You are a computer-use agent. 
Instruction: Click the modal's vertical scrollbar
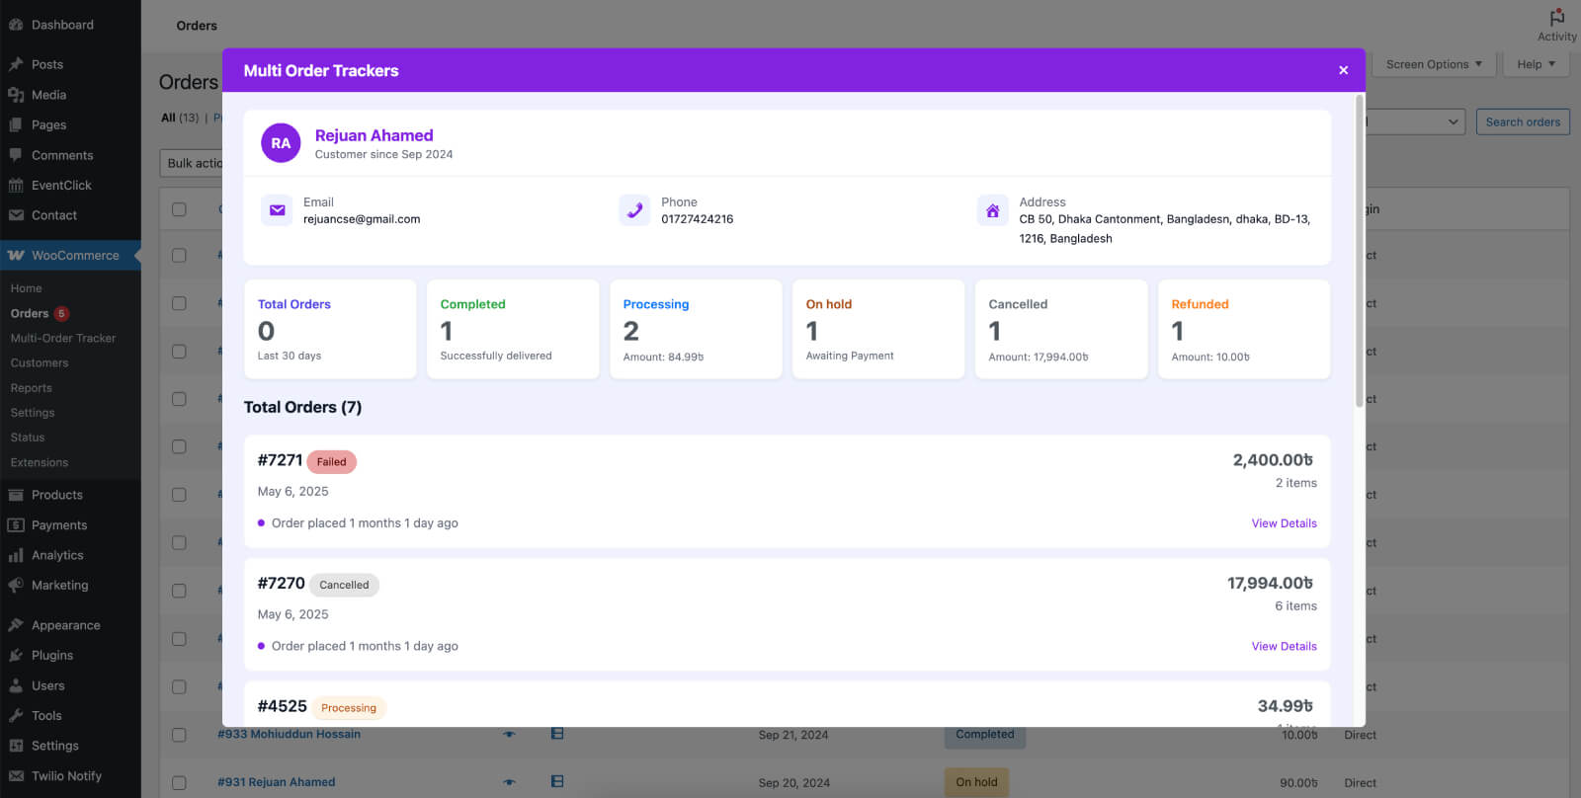pyautogui.click(x=1360, y=251)
